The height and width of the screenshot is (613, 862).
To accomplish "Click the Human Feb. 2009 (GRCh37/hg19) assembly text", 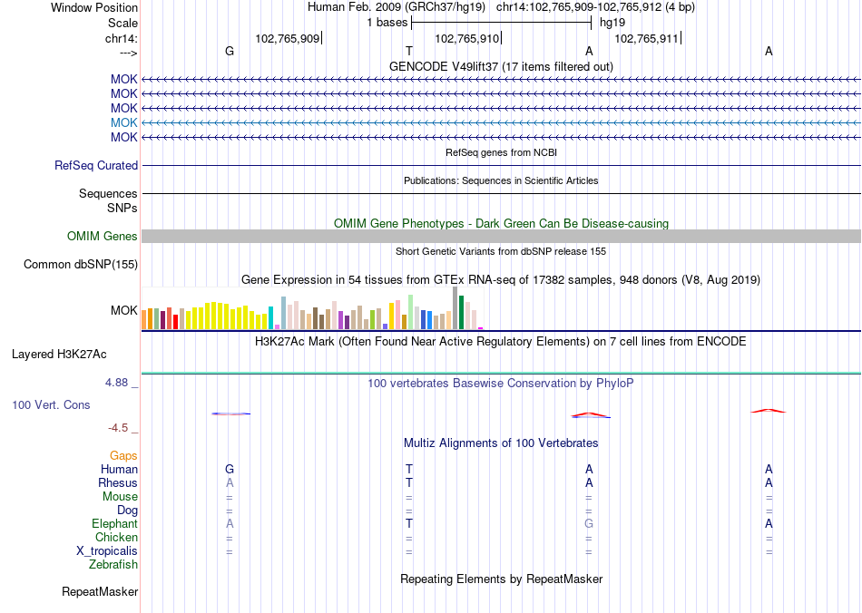I will (x=396, y=7).
